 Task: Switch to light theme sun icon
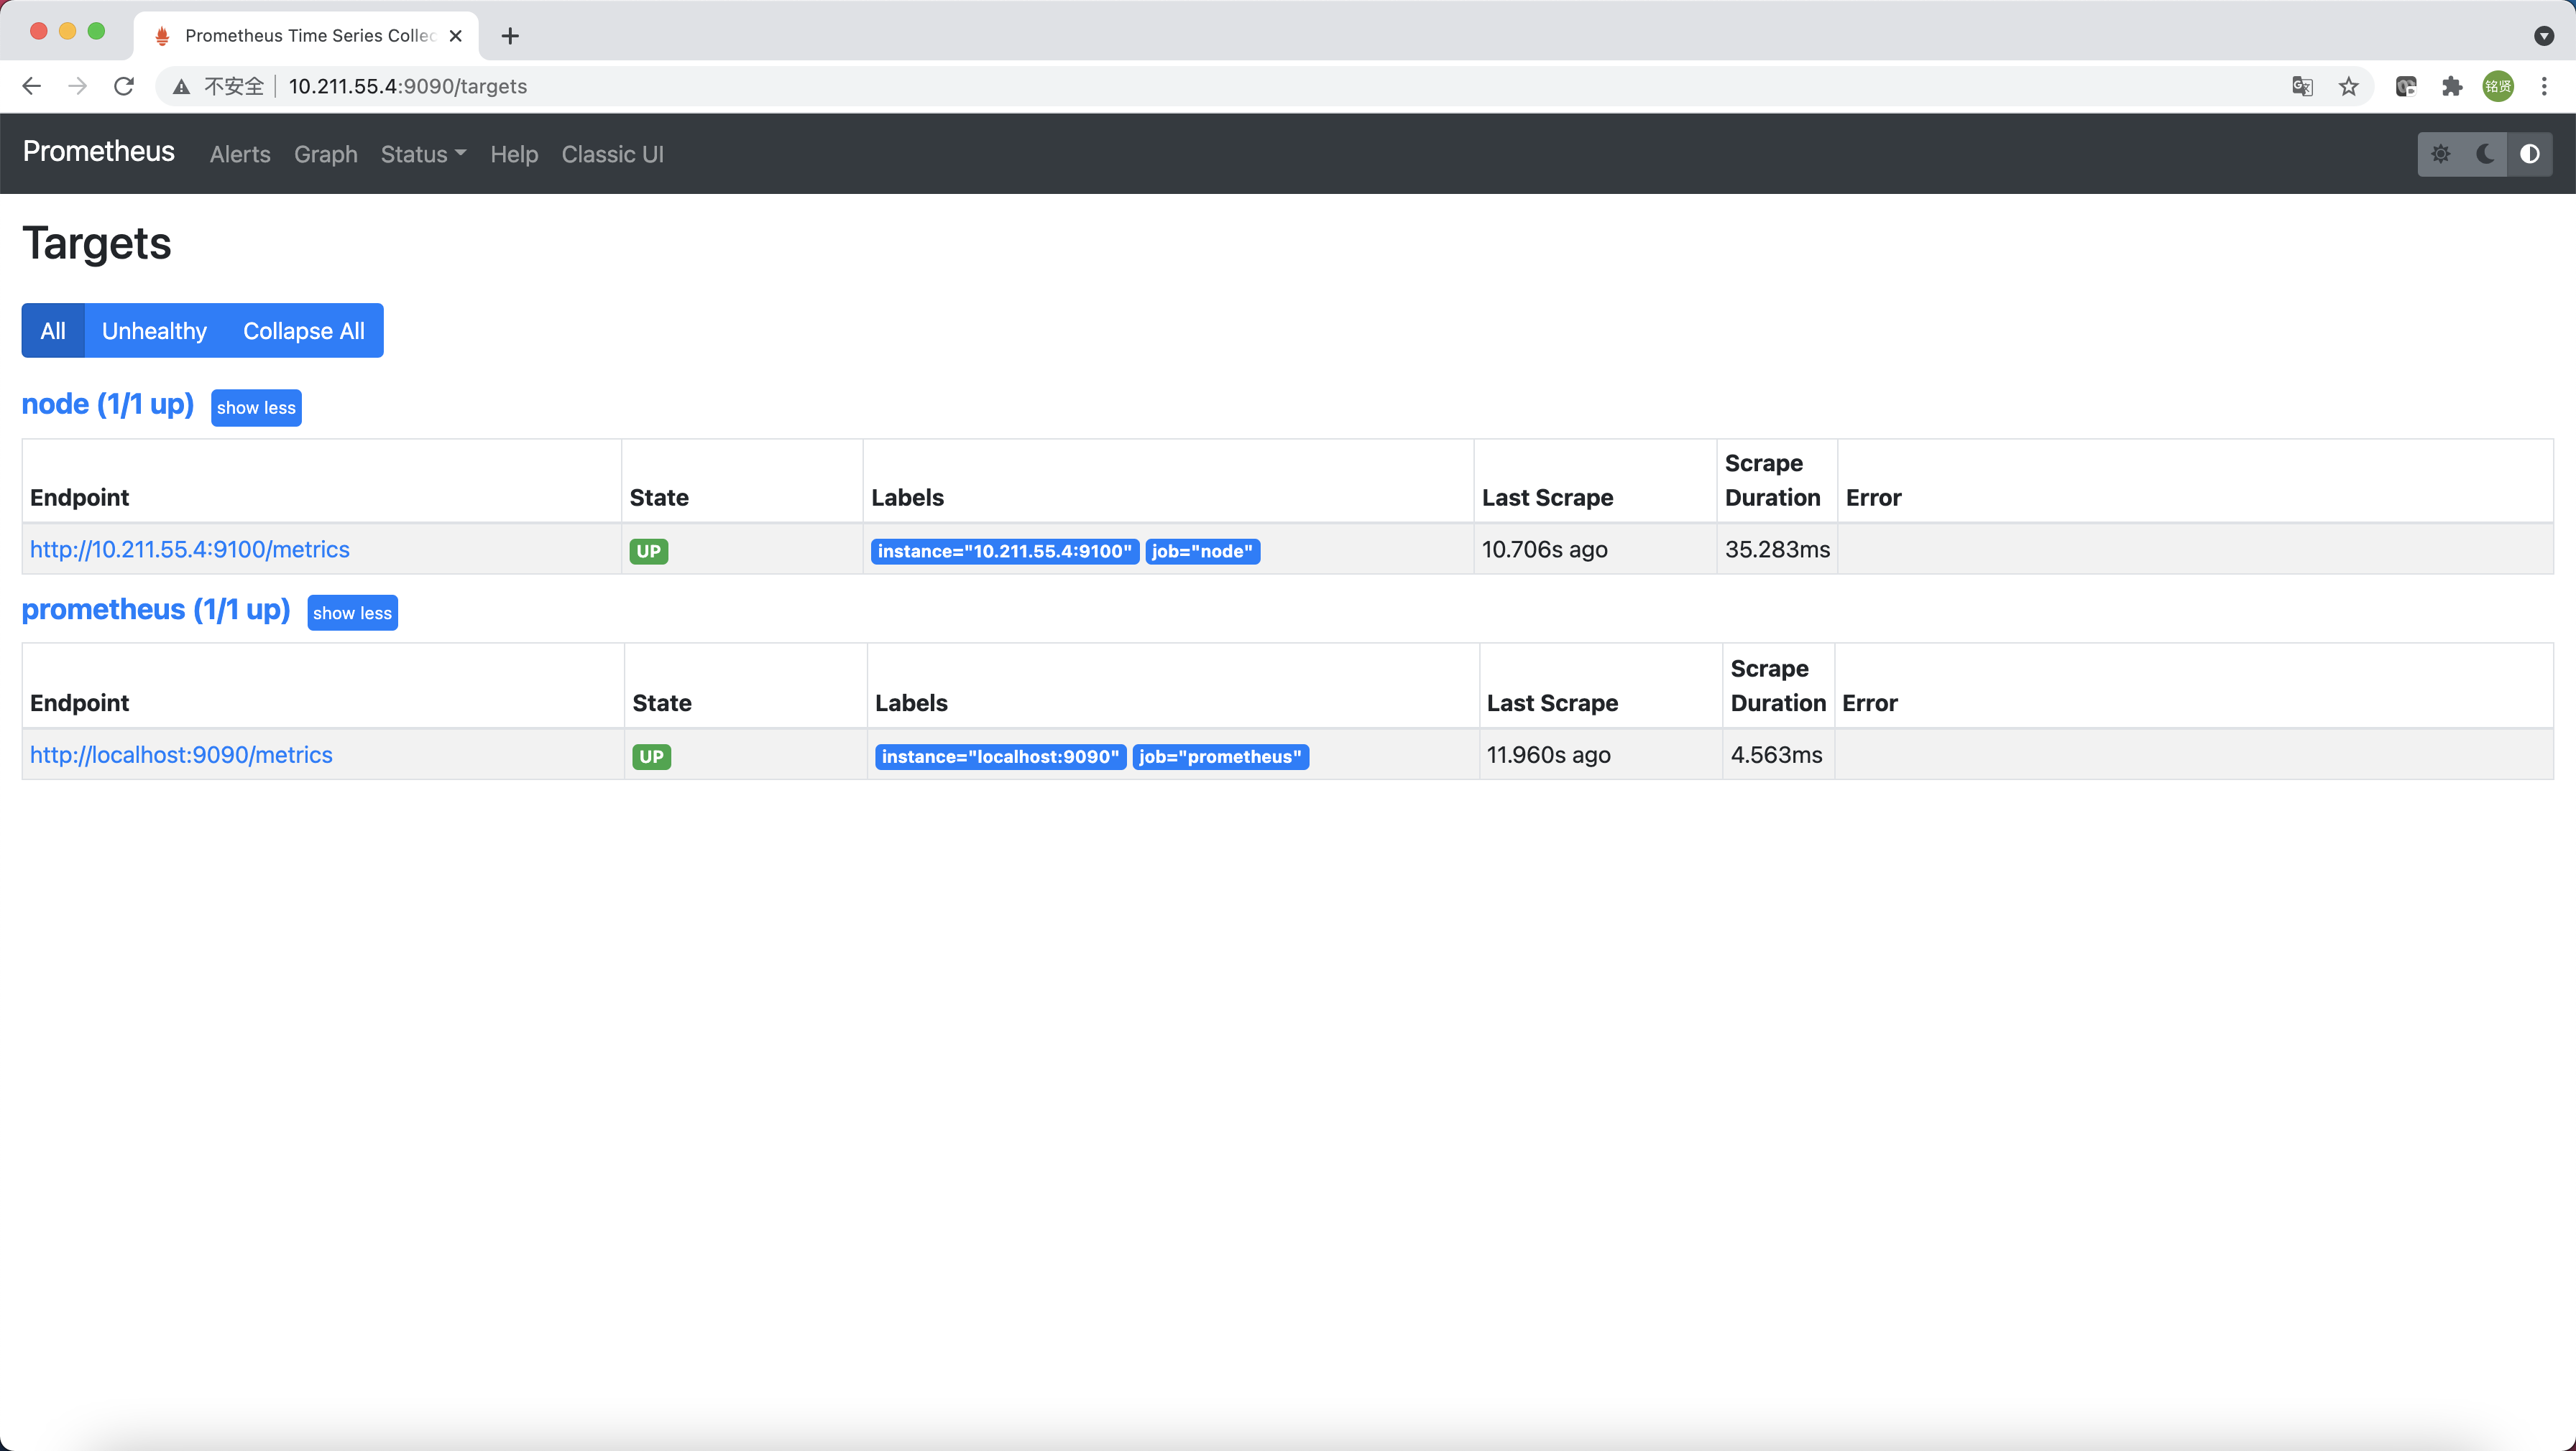click(2440, 154)
